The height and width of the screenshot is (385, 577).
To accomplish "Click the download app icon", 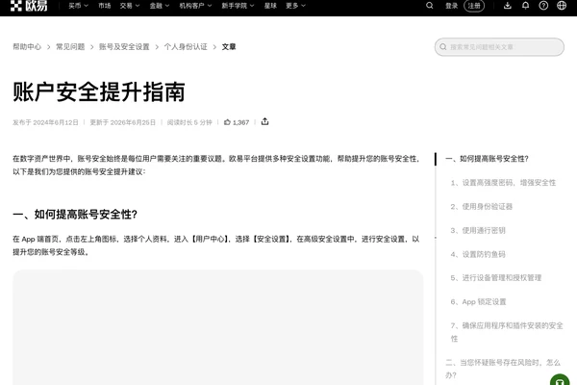I will (508, 6).
